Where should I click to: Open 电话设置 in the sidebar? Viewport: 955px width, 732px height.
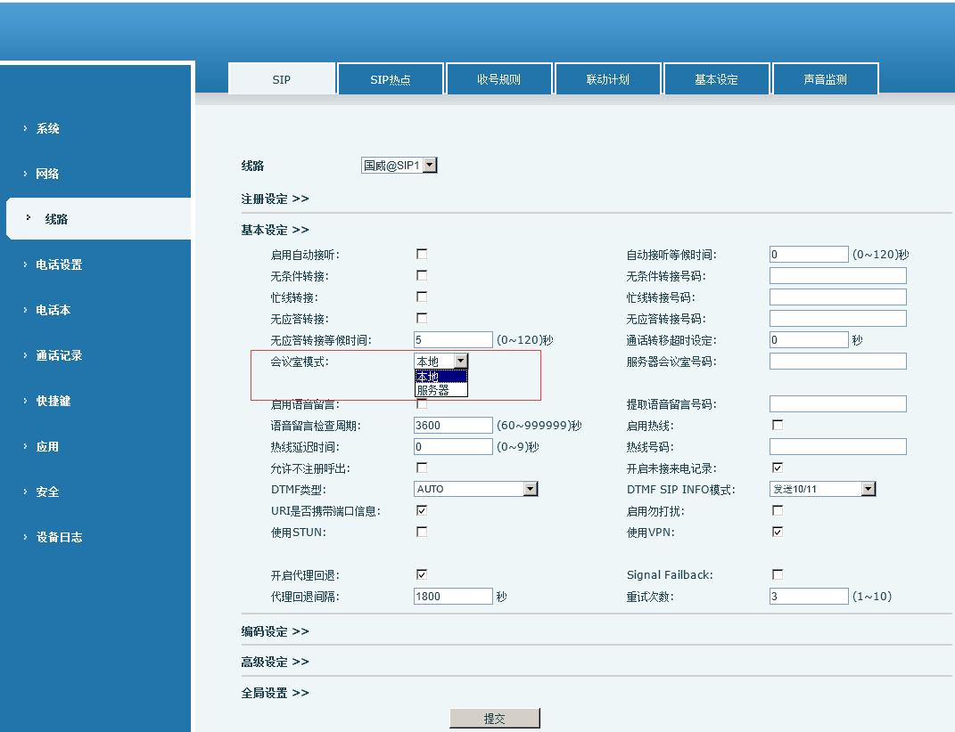tap(59, 264)
